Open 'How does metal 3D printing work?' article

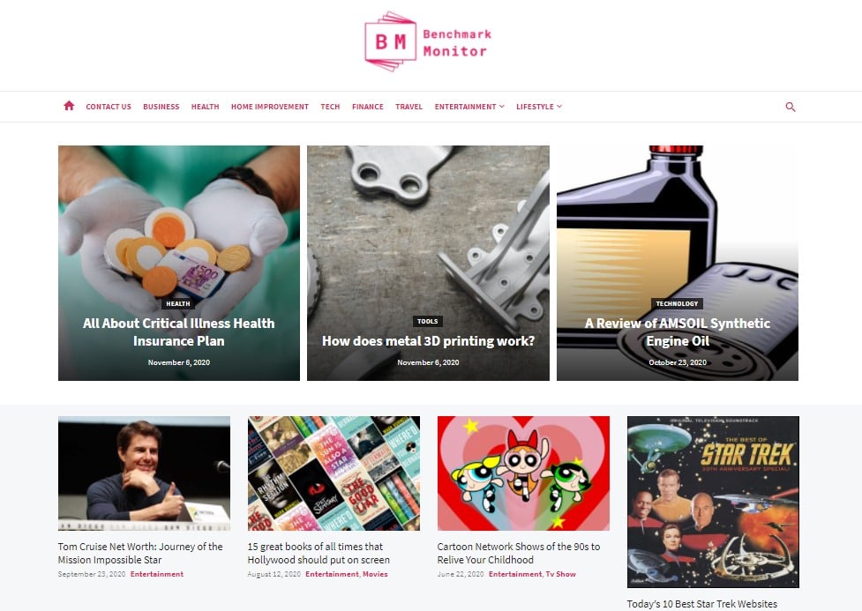pyautogui.click(x=428, y=341)
